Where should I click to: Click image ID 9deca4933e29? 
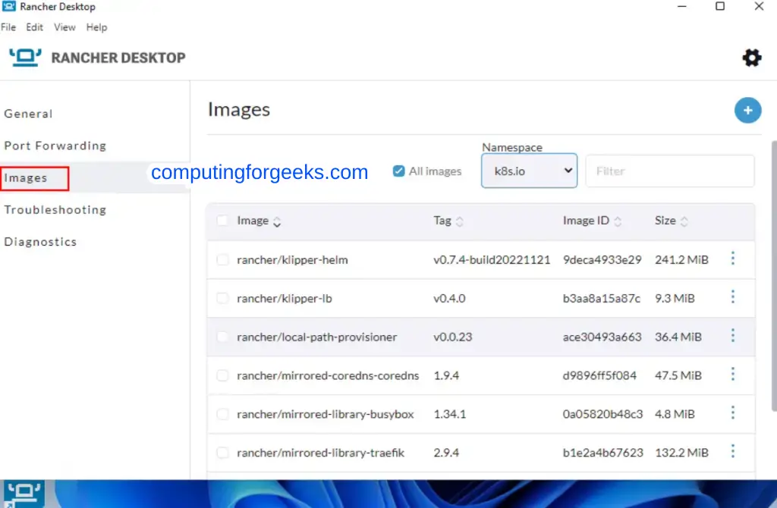(602, 260)
